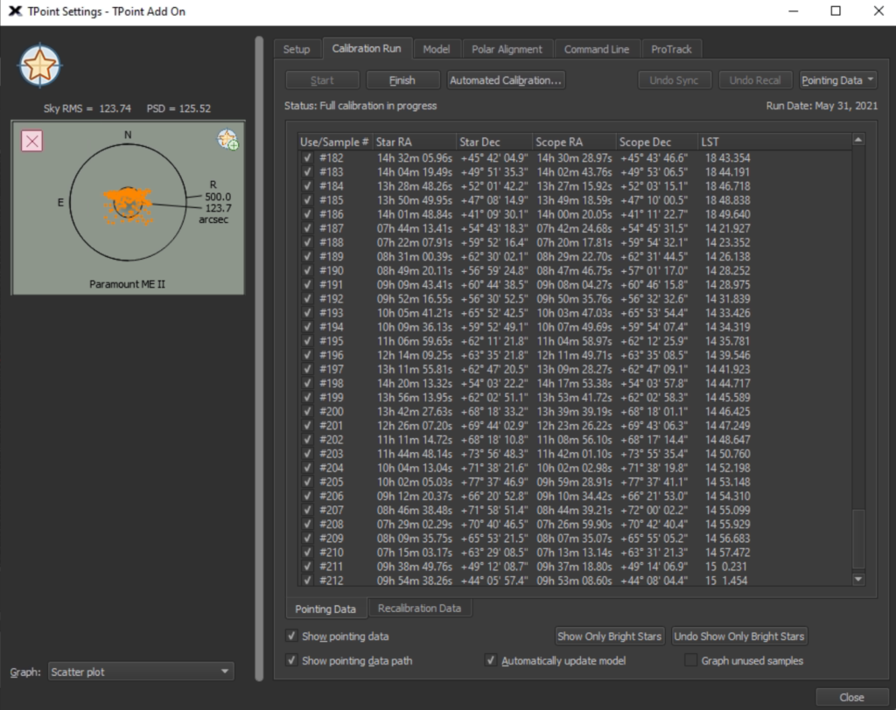Click the Close button
Image resolution: width=896 pixels, height=710 pixels.
[x=851, y=698]
